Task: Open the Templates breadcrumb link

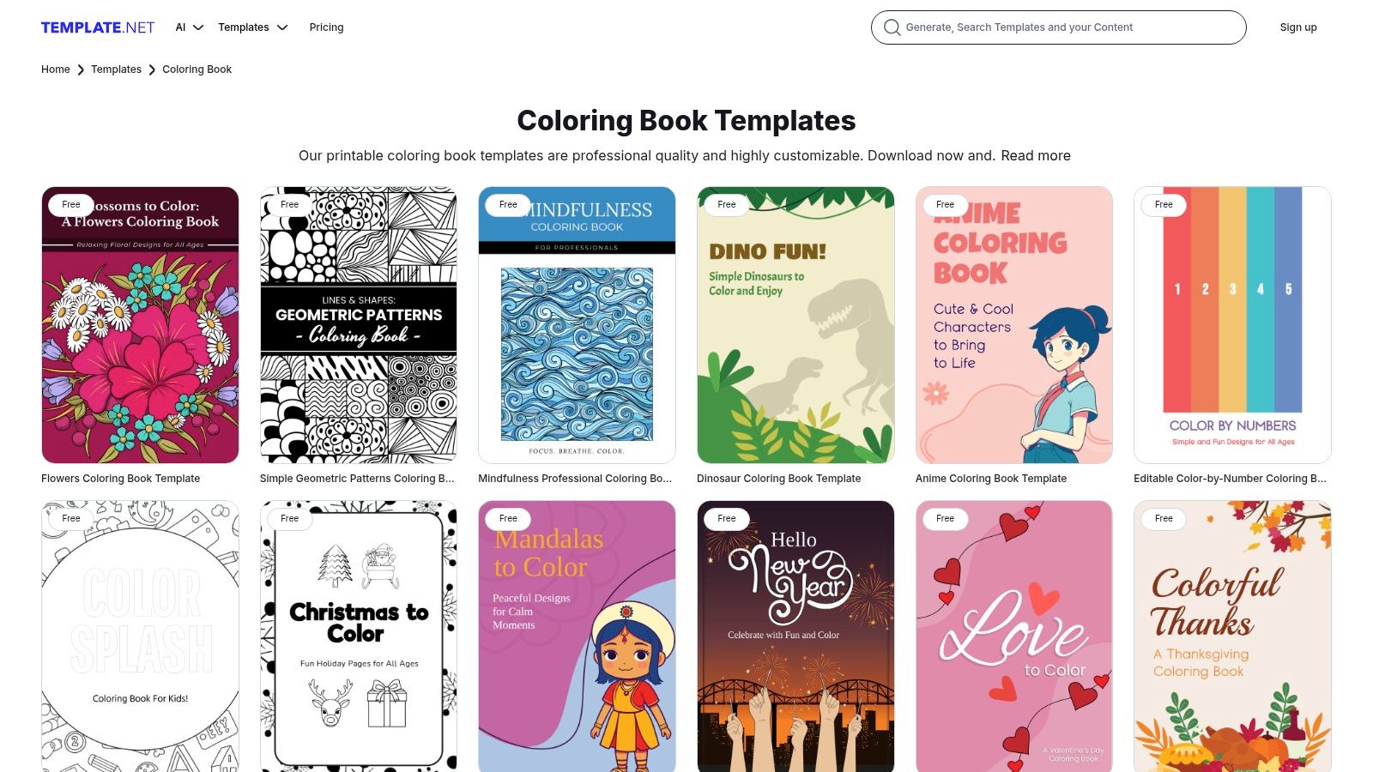Action: [x=116, y=69]
